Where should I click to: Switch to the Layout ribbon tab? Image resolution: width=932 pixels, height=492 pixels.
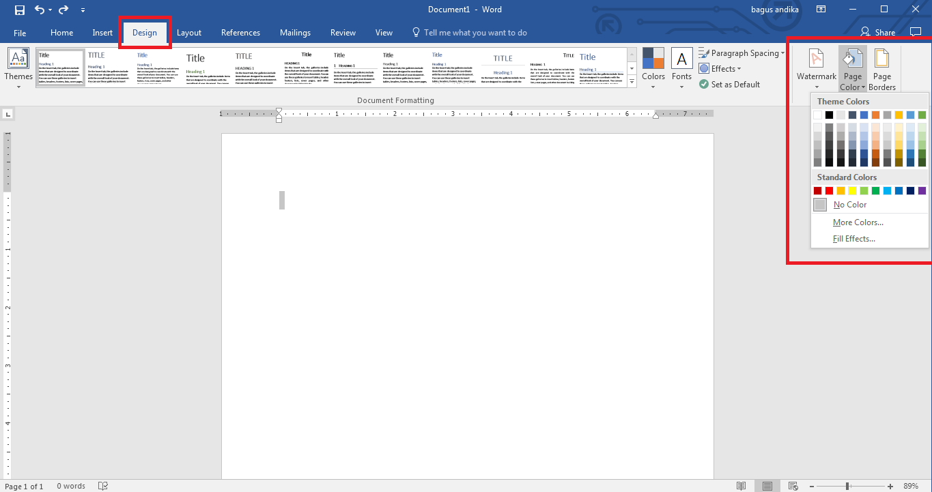coord(189,33)
